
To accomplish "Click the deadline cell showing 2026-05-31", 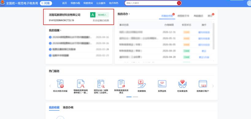I will click(169, 39).
